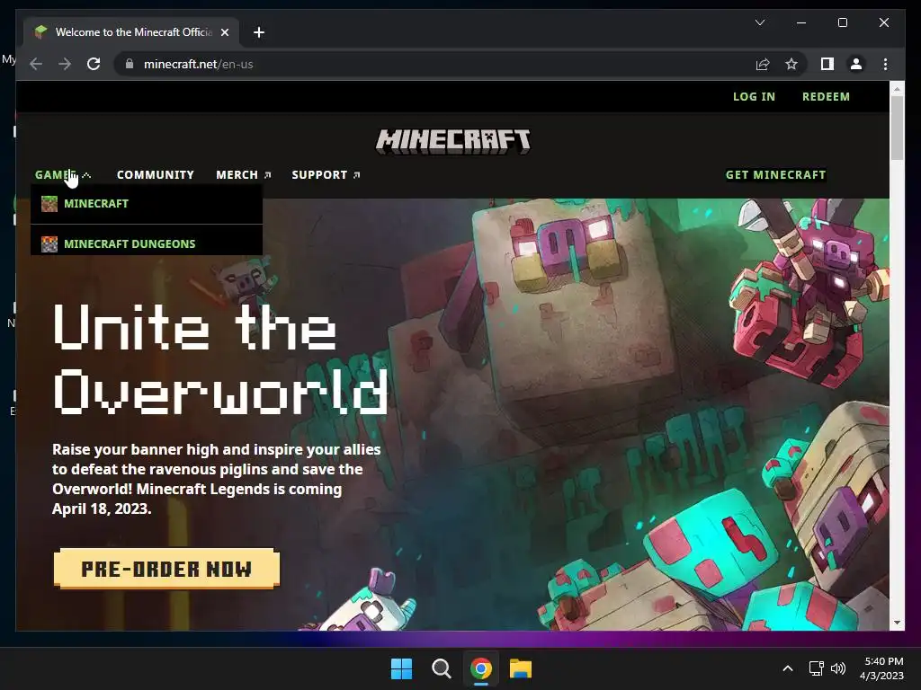Open a new browser tab
Screen dimensions: 921x690
(x=258, y=32)
